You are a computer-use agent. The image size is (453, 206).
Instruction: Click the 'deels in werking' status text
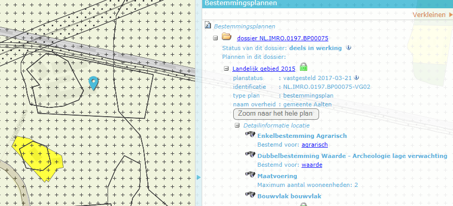pyautogui.click(x=315, y=48)
